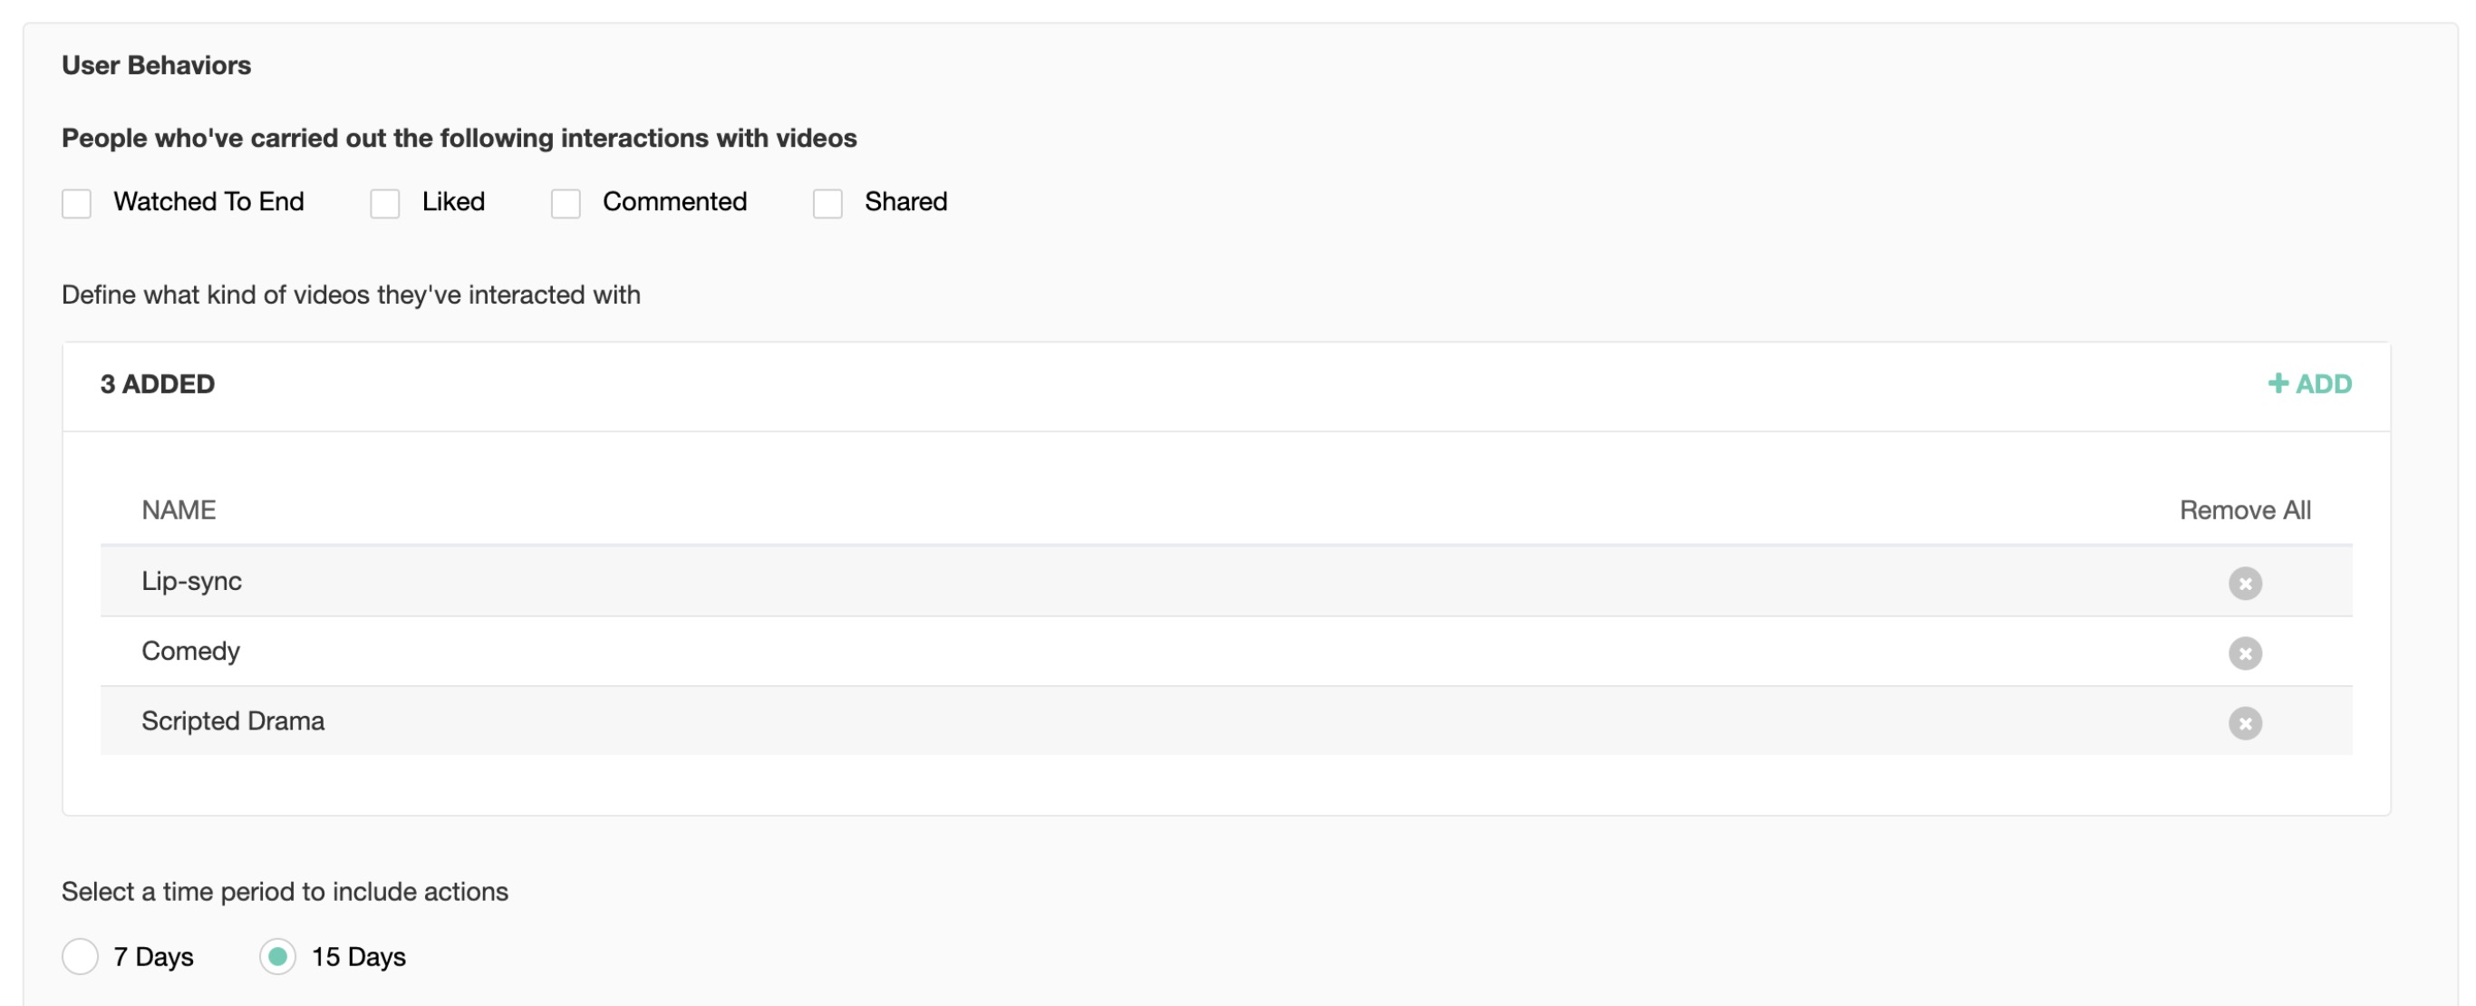Check the Commented interaction box
2476x1006 pixels.
pos(566,204)
